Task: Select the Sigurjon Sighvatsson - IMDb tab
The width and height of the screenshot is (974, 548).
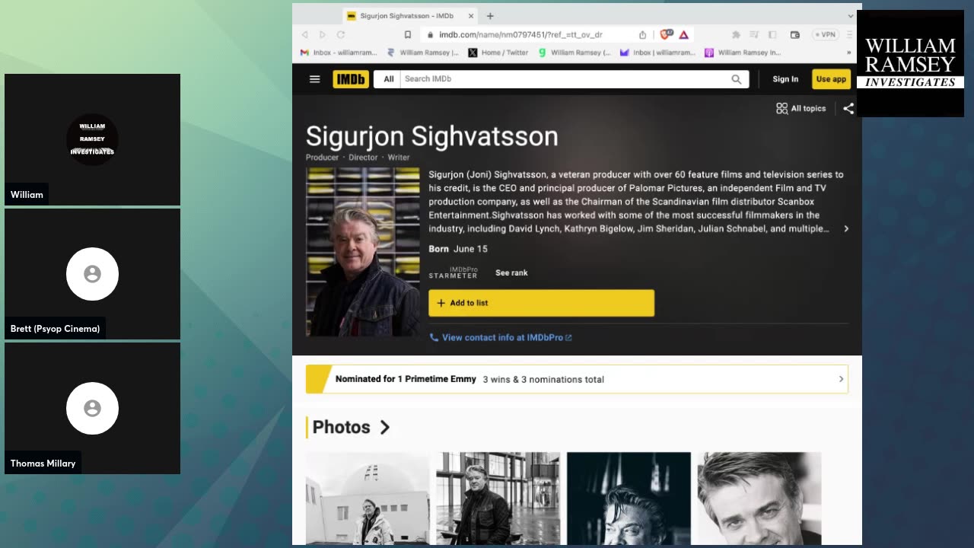Action: pos(409,15)
